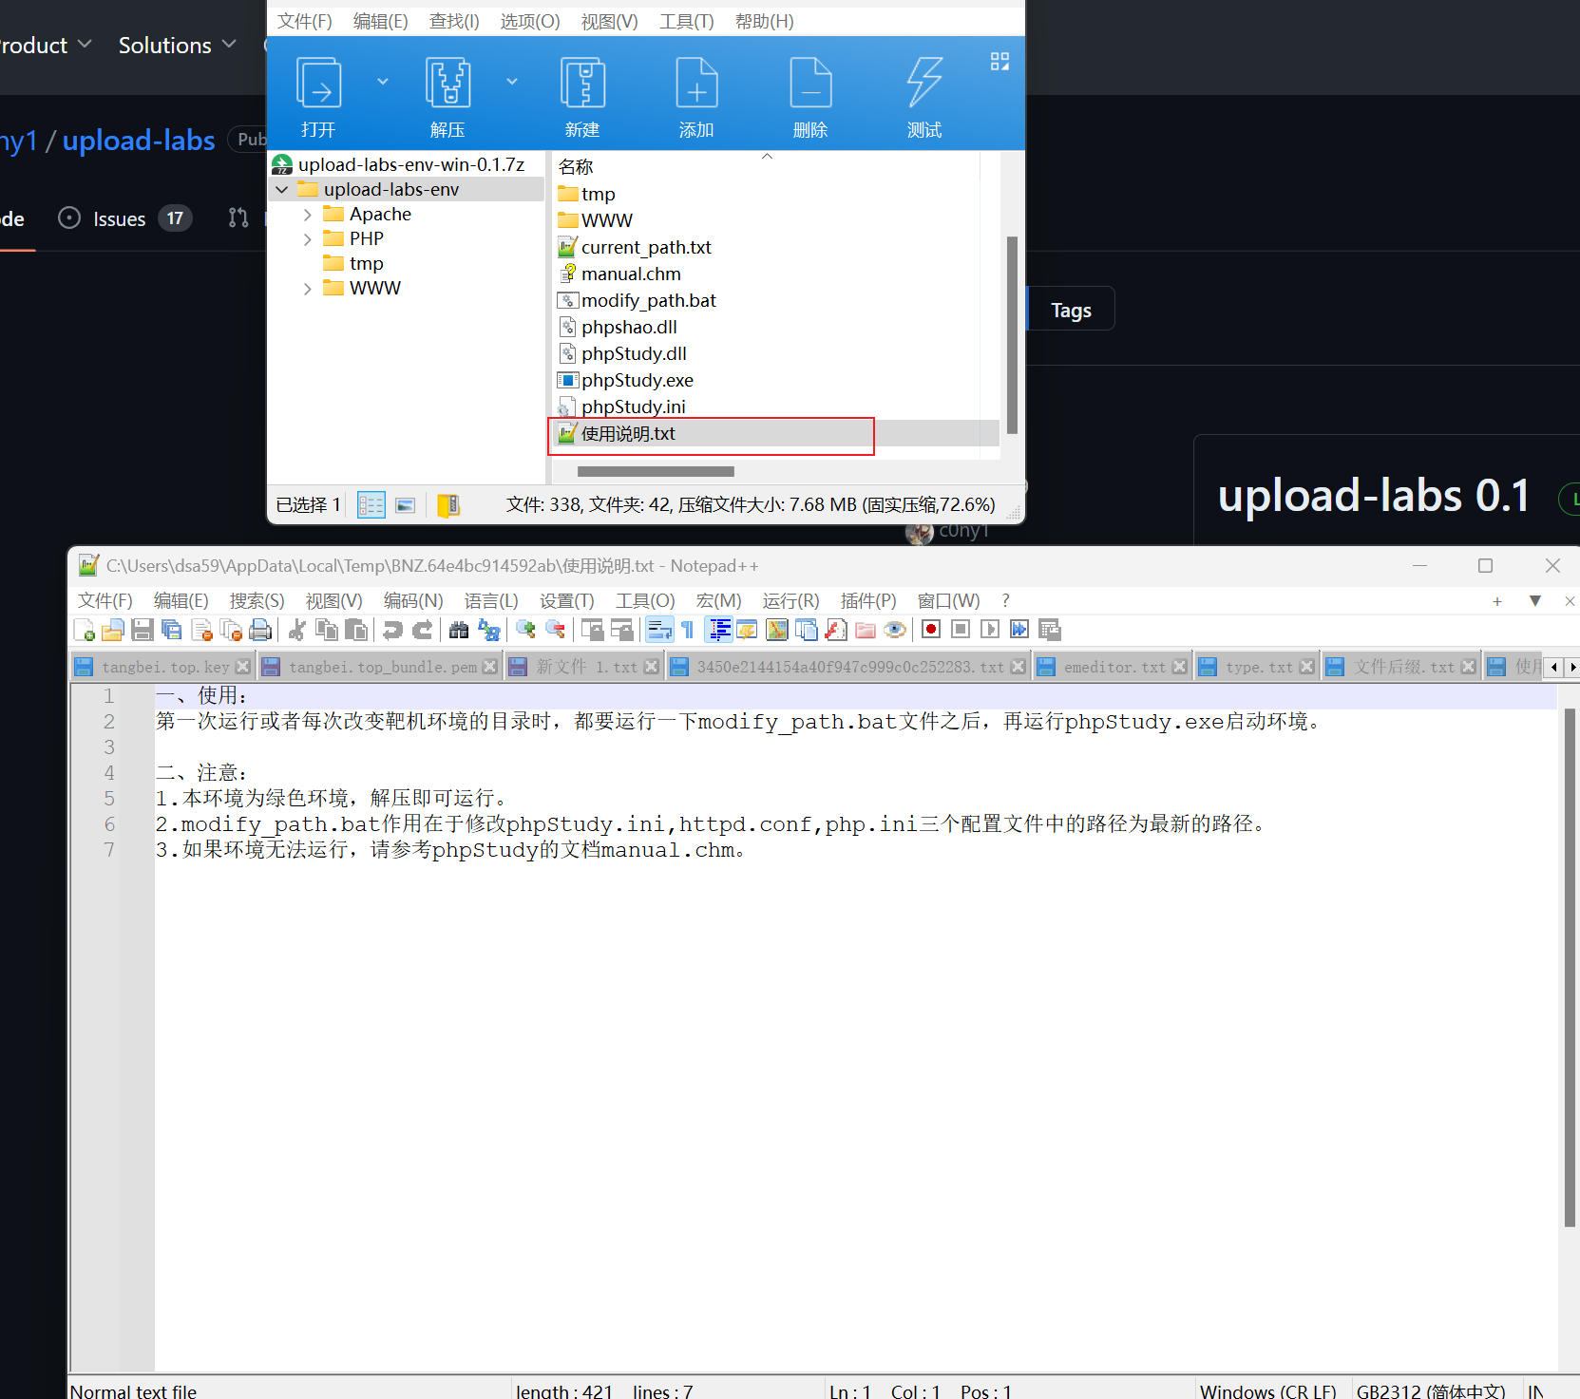This screenshot has height=1399, width=1580.
Task: Toggle Word Wrap in Notepad++ toolbar
Action: pyautogui.click(x=659, y=630)
